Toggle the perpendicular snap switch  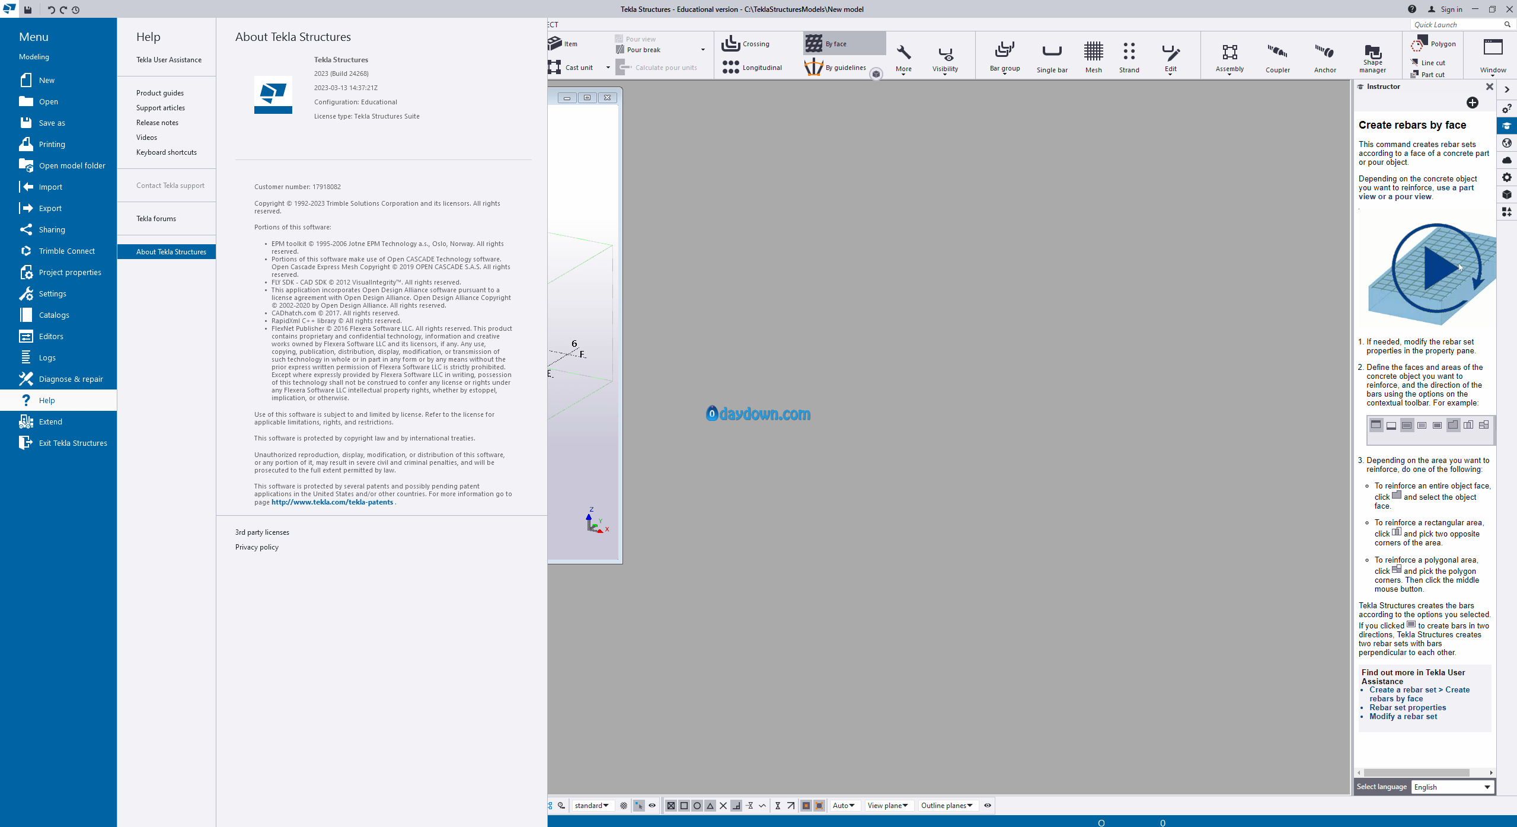coord(736,806)
